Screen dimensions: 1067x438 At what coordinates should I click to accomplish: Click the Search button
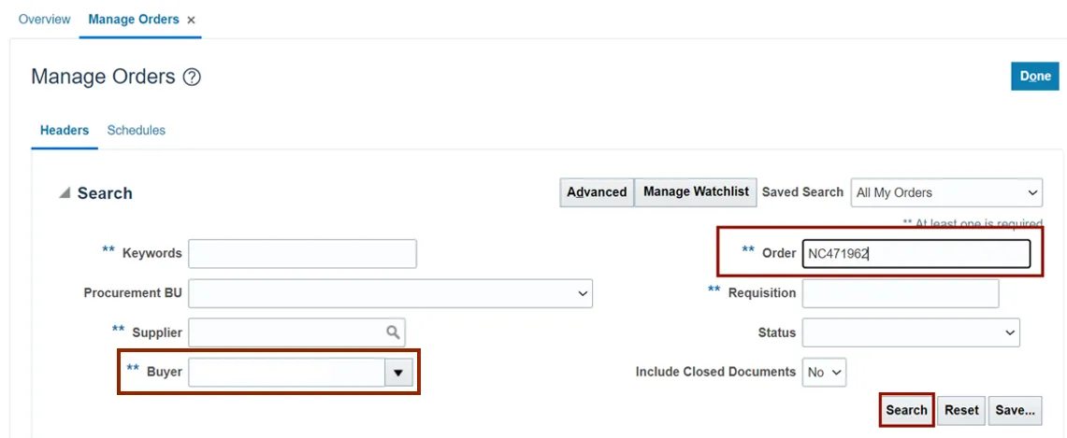pyautogui.click(x=906, y=410)
